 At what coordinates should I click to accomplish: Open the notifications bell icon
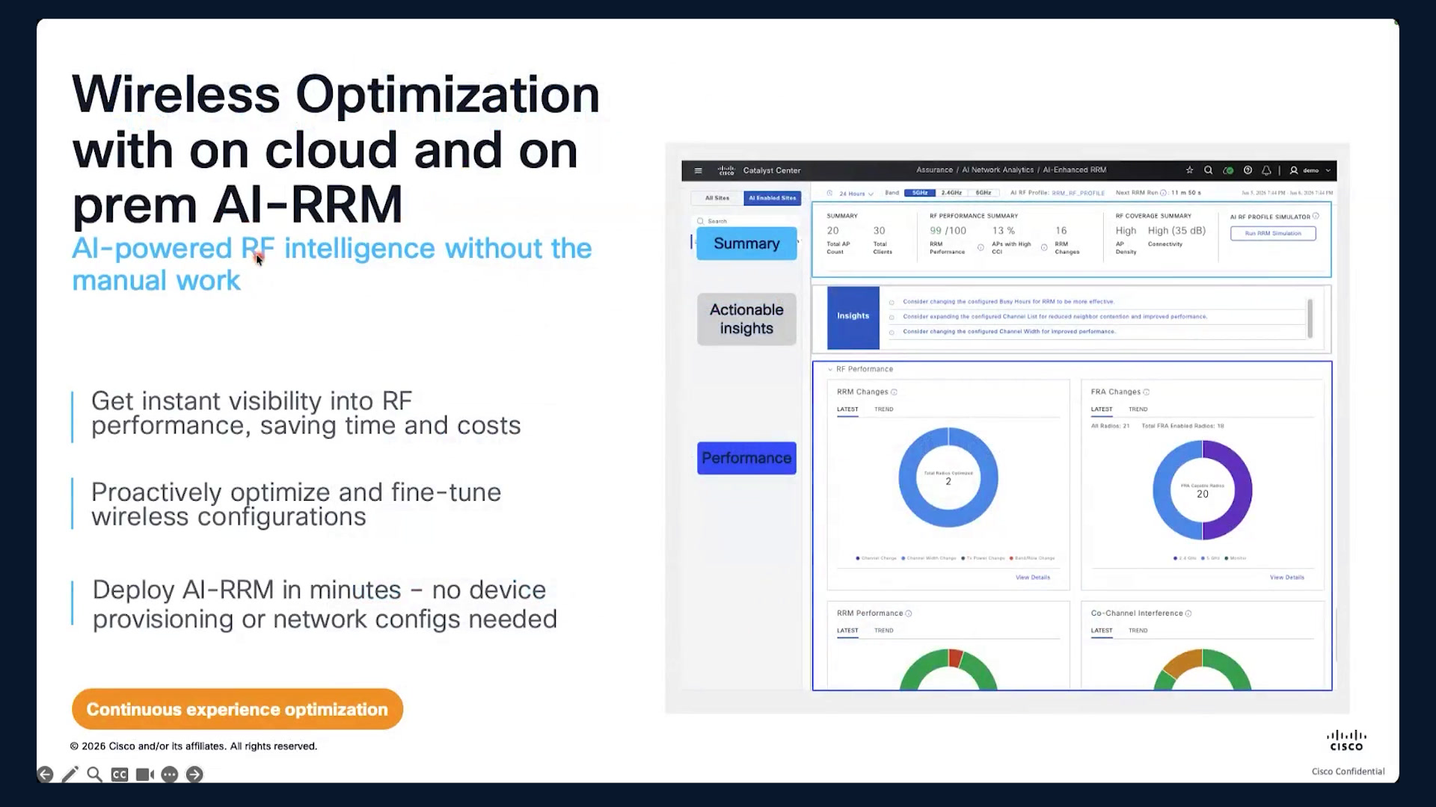(1266, 170)
